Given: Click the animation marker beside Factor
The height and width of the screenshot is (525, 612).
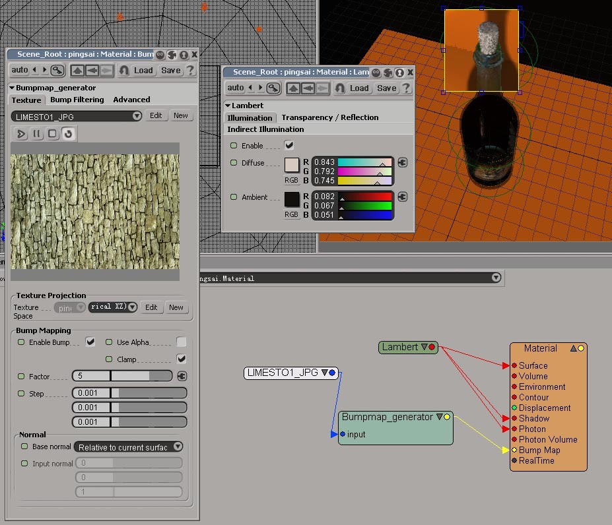Looking at the screenshot, I should point(21,377).
